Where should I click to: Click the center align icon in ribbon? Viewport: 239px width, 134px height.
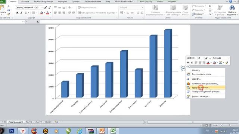click(x=60, y=13)
